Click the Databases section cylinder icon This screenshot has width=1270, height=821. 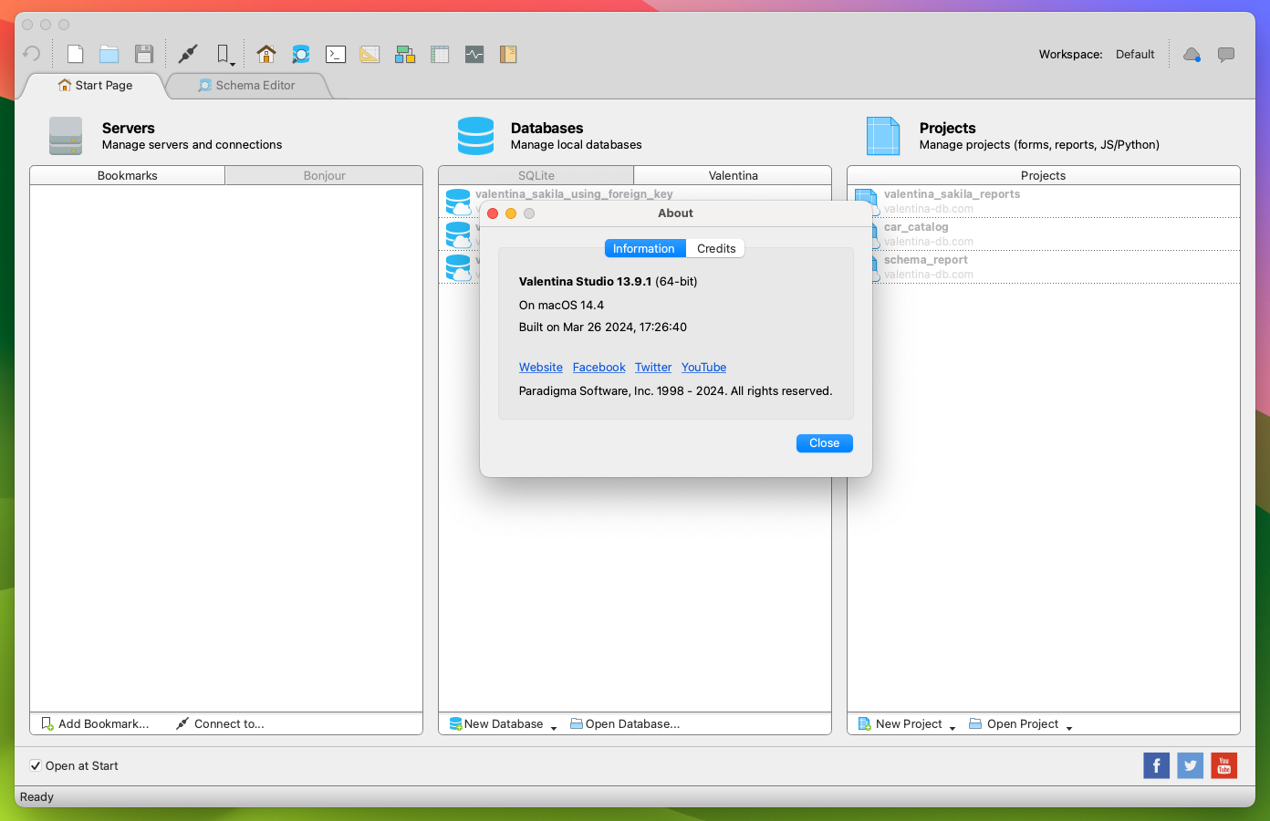tap(475, 136)
